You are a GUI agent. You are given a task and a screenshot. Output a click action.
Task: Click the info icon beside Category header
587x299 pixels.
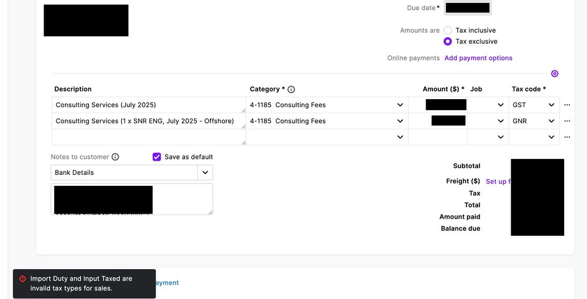[291, 90]
